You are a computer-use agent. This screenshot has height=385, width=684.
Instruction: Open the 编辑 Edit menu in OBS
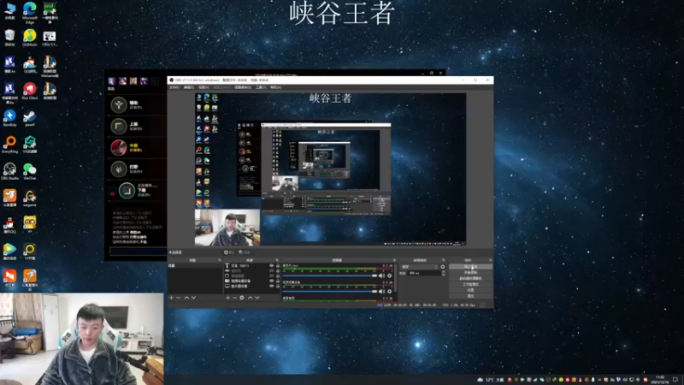tap(189, 87)
